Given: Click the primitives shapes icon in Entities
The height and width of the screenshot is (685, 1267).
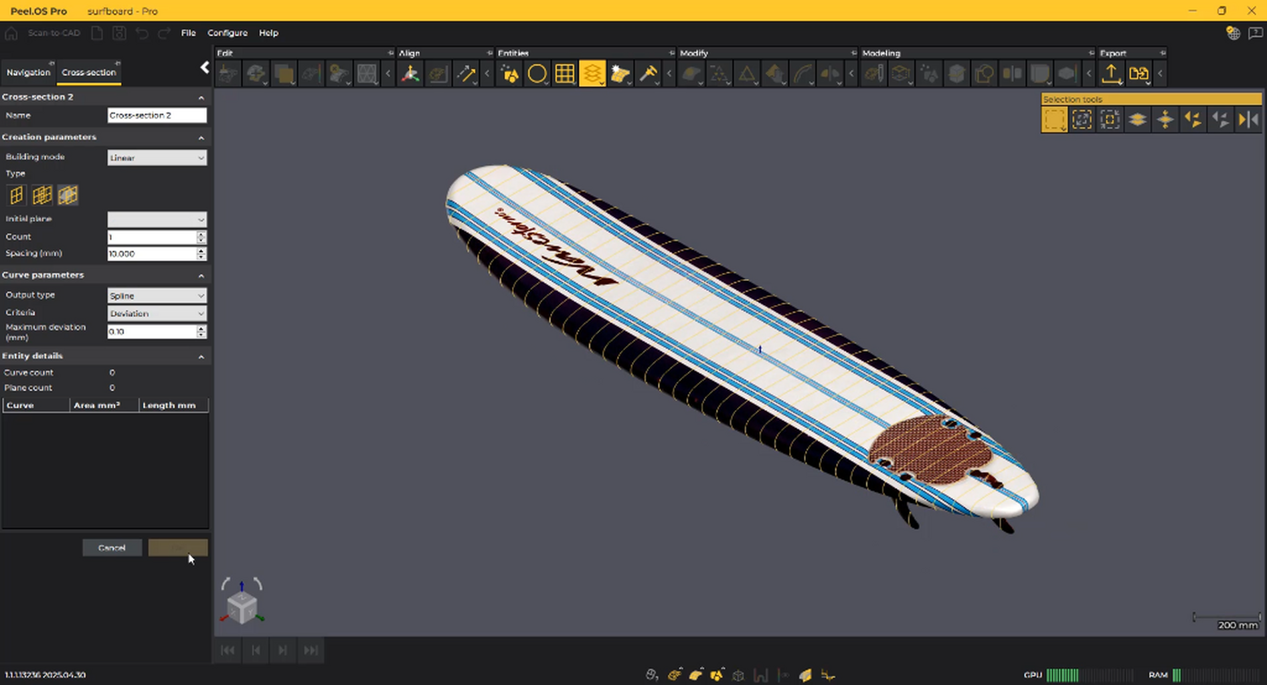Looking at the screenshot, I should tap(509, 74).
